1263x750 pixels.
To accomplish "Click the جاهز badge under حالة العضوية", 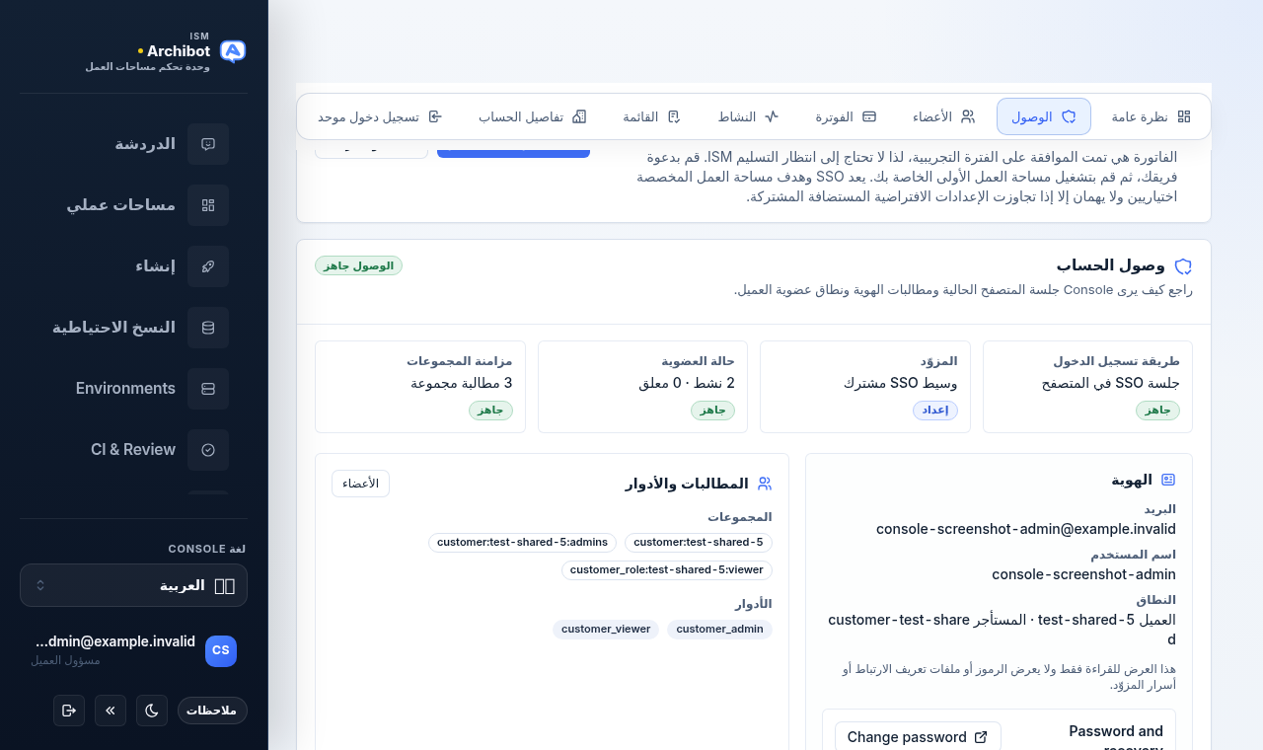I will click(712, 411).
